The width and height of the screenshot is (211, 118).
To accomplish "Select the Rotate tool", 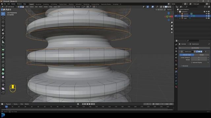I will (3, 26).
